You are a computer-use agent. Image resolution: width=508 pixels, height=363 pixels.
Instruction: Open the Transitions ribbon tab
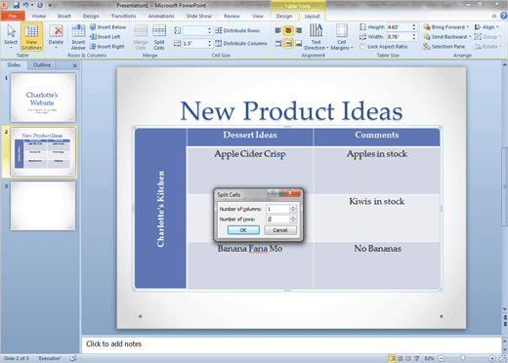123,16
